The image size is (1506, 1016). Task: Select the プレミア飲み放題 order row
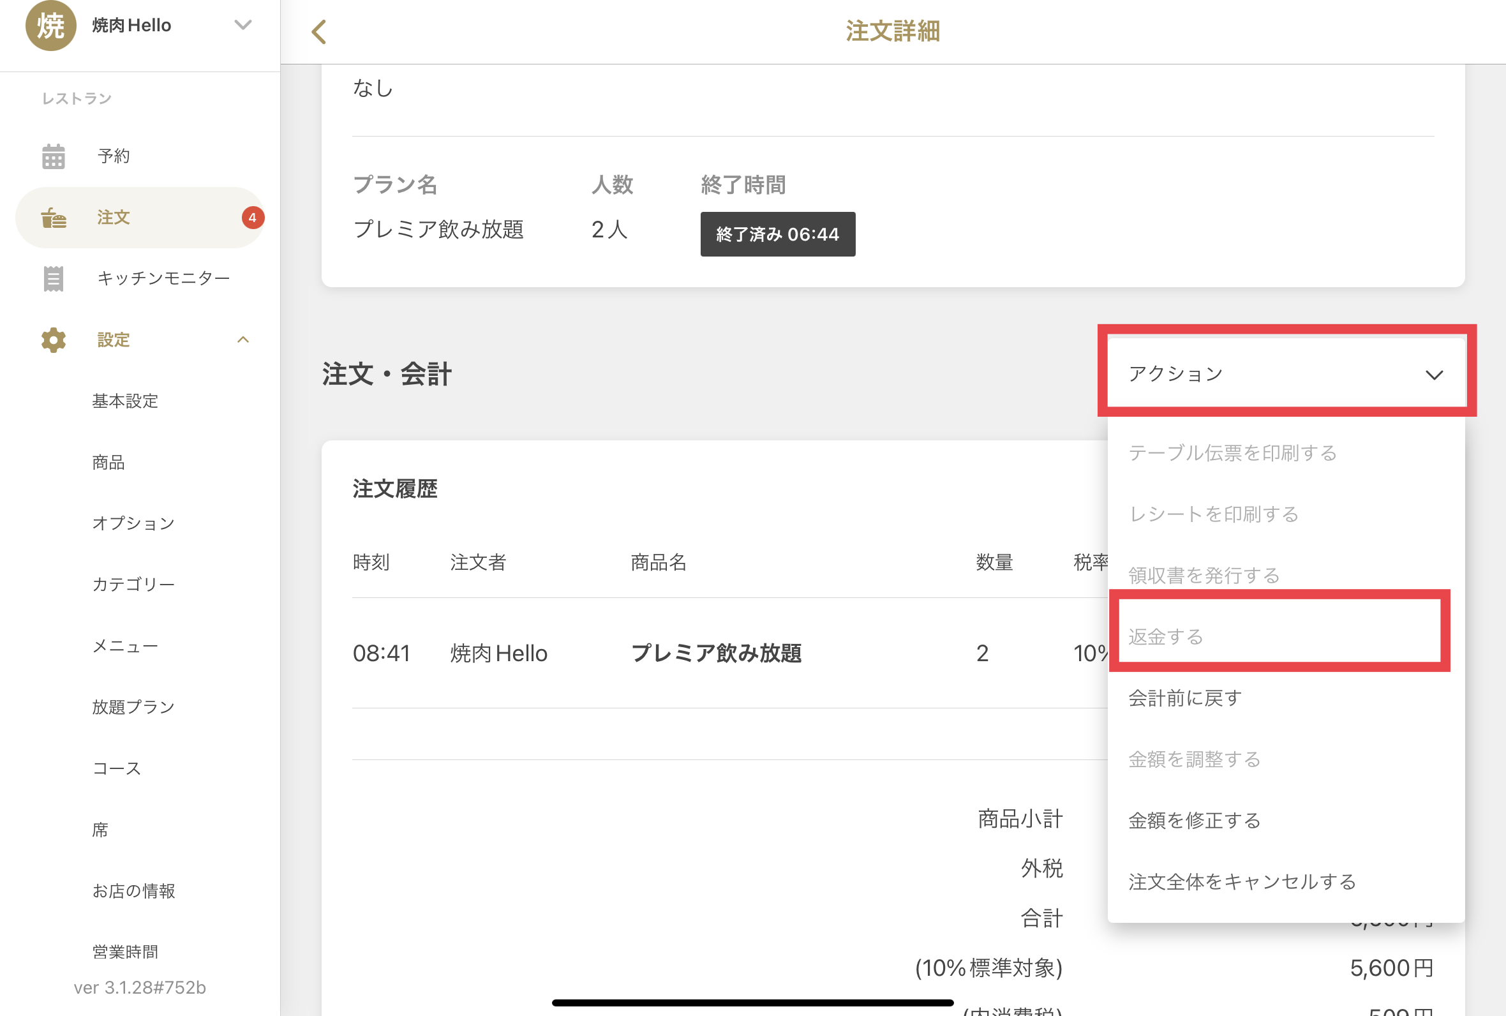[717, 653]
